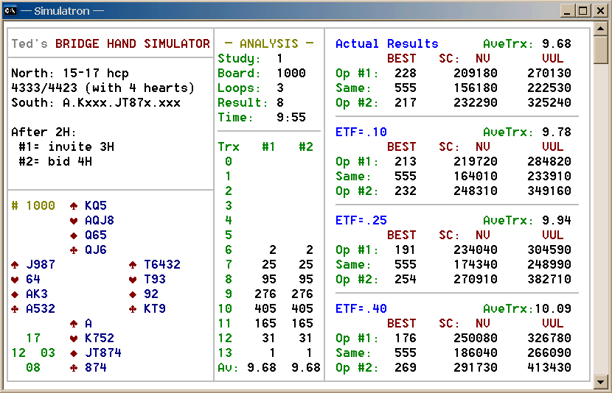Click the board number # 1000 label
This screenshot has width=612, height=393.
[33, 206]
